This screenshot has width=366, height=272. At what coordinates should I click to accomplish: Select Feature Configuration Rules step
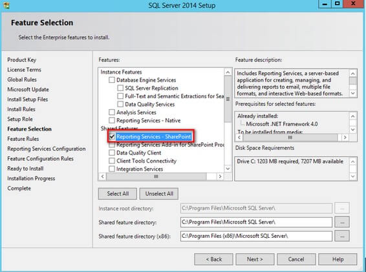tap(40, 159)
